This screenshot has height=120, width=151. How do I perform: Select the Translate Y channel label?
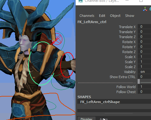[127, 32]
